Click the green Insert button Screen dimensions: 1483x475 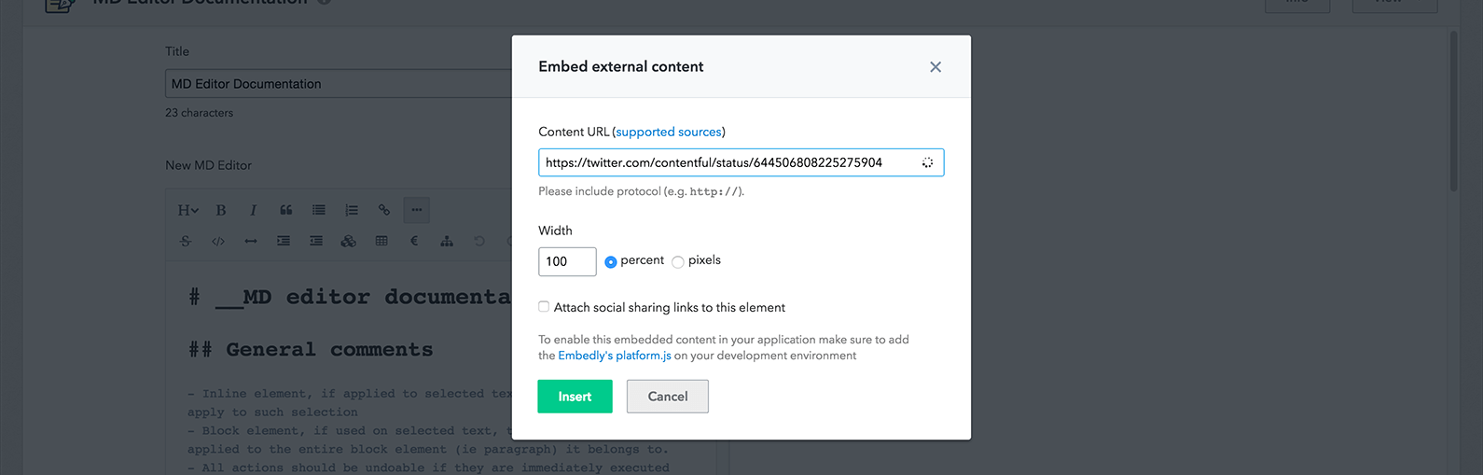click(x=575, y=397)
